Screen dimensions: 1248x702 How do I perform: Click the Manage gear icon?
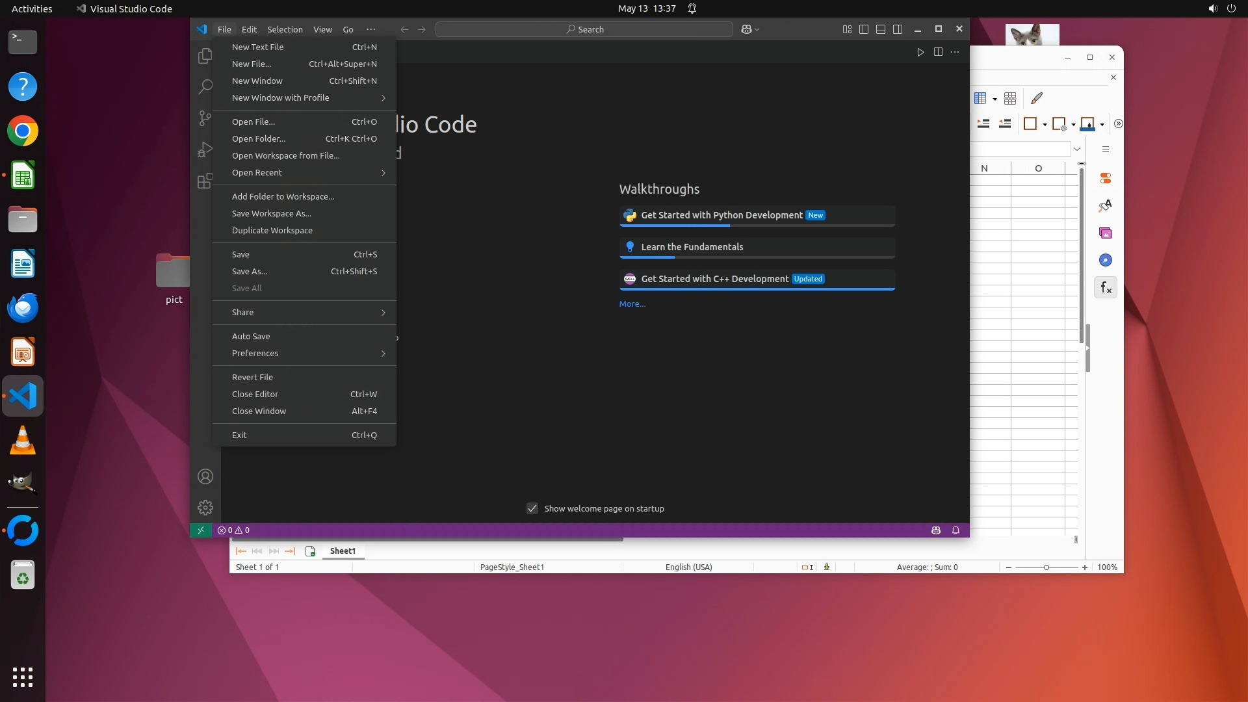tap(205, 508)
